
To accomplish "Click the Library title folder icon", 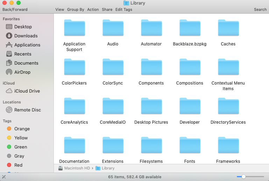I will (x=126, y=3).
